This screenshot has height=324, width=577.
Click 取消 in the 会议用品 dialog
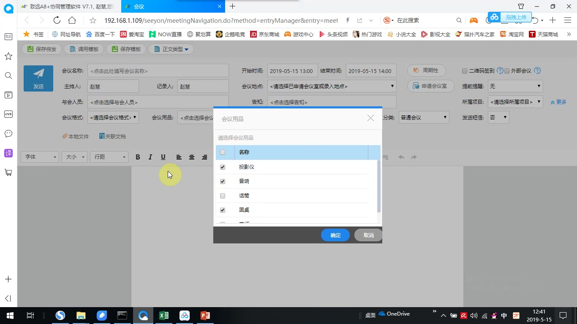(368, 235)
